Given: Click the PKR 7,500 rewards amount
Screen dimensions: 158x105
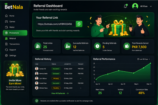Looking at the screenshot, I should click(x=139, y=47).
